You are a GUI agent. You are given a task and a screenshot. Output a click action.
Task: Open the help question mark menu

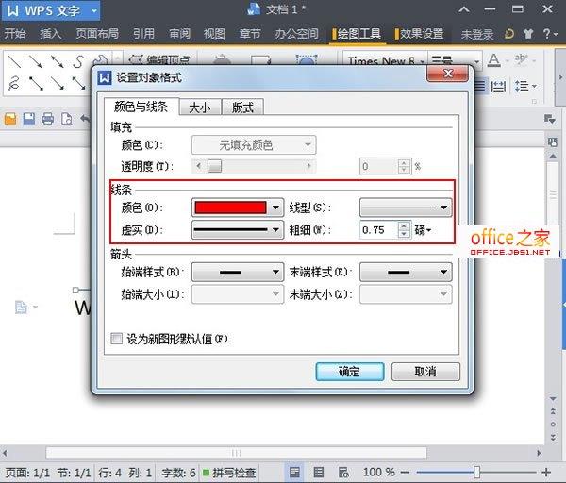click(550, 34)
